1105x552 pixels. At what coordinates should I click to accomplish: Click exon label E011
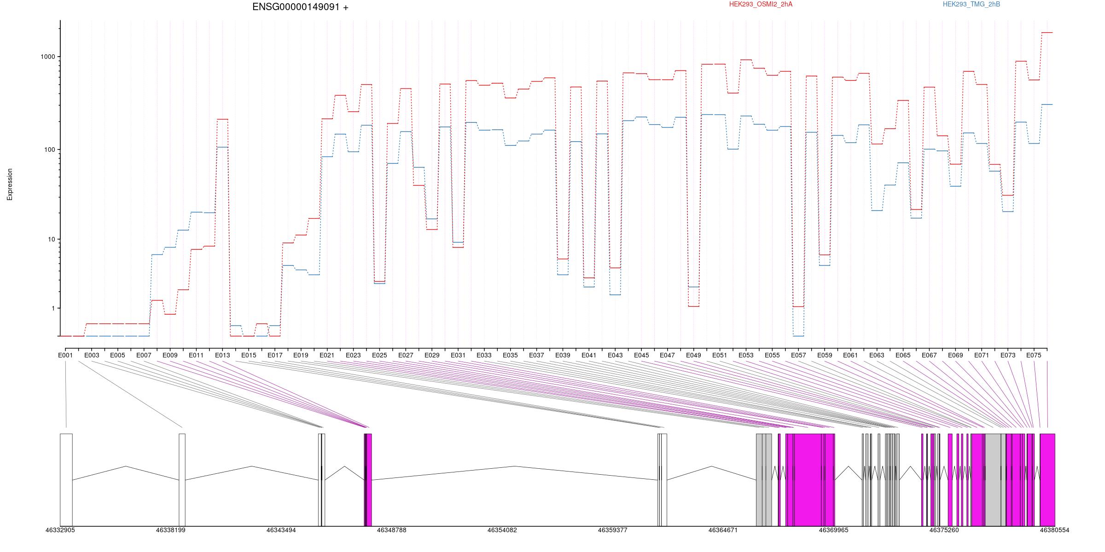(x=196, y=355)
